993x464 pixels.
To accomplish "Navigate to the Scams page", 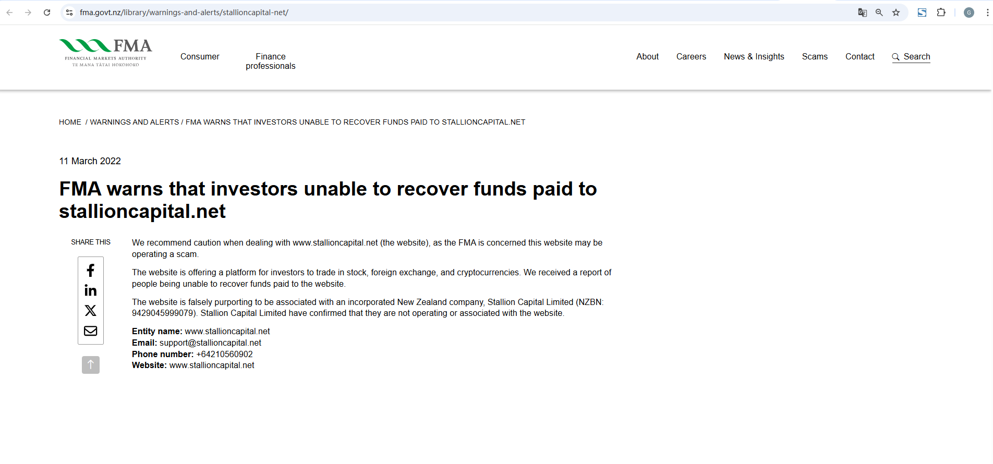I will point(815,56).
